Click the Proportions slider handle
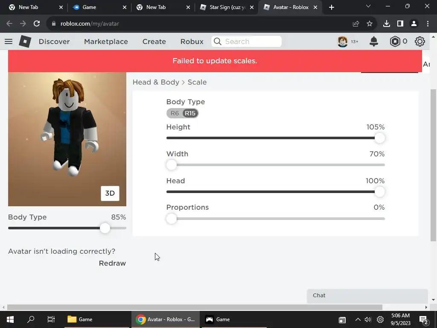 (172, 219)
